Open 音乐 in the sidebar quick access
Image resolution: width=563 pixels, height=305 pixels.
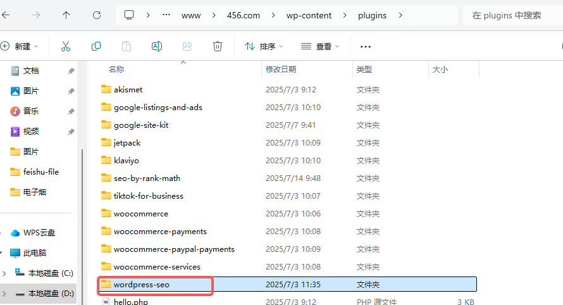(31, 111)
